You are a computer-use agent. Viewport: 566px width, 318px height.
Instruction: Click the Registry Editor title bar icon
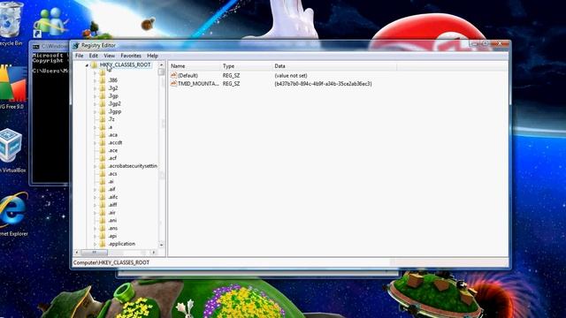pyautogui.click(x=76, y=45)
